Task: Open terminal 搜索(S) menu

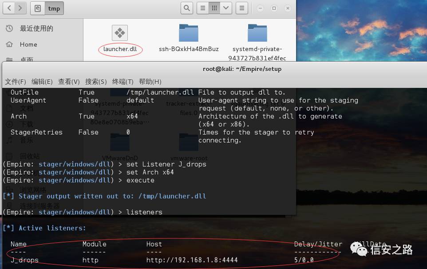Action: [96, 82]
